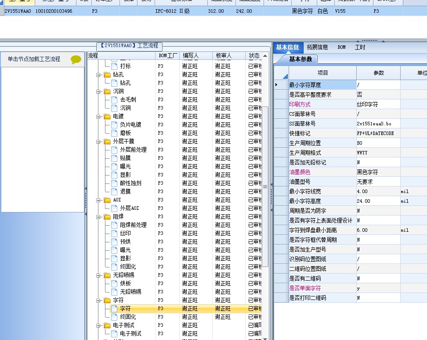Click the document icon beside 贴膜
Screen dimensions: 427x340
click(115, 158)
